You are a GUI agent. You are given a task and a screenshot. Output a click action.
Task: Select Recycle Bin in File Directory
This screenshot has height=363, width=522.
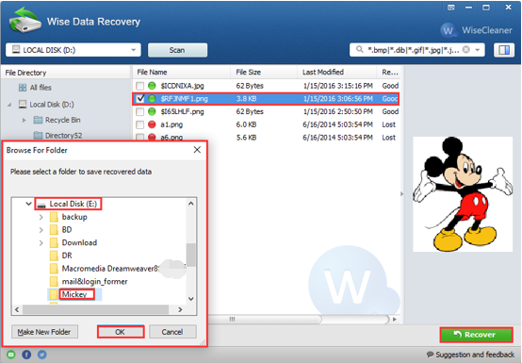pos(62,120)
